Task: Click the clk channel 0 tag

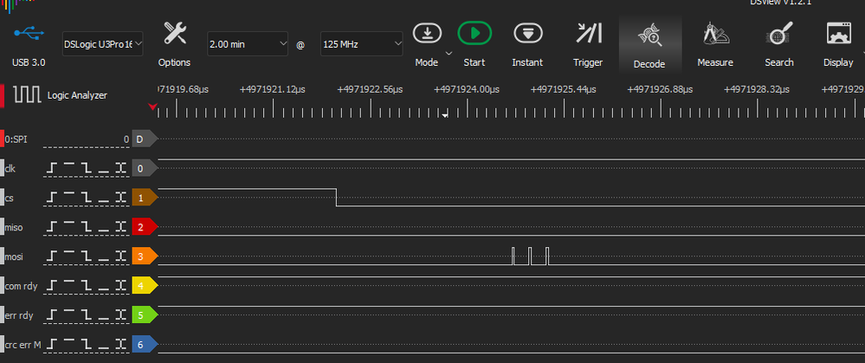Action: point(145,168)
